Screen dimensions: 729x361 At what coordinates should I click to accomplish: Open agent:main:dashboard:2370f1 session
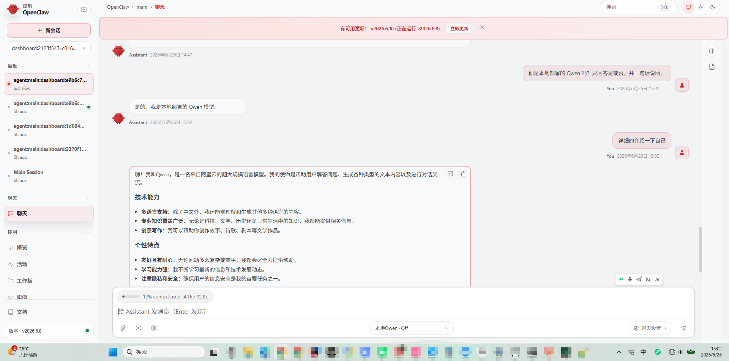tap(49, 153)
